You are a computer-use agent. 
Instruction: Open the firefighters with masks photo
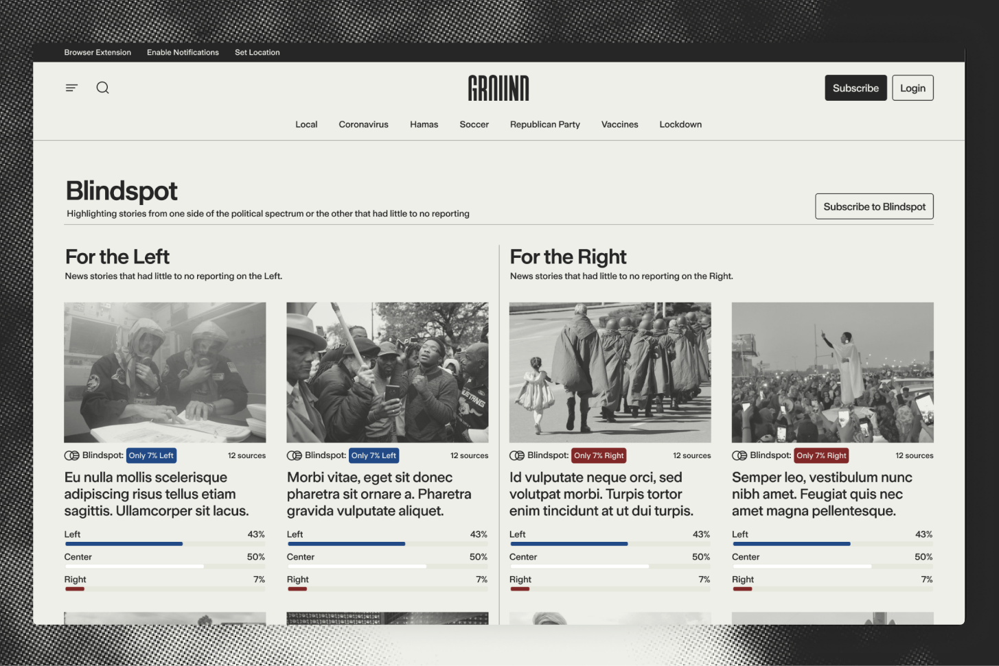[x=165, y=372]
